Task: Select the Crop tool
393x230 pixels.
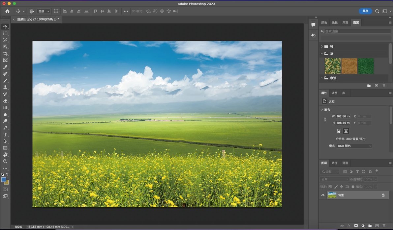Action: tap(5, 54)
